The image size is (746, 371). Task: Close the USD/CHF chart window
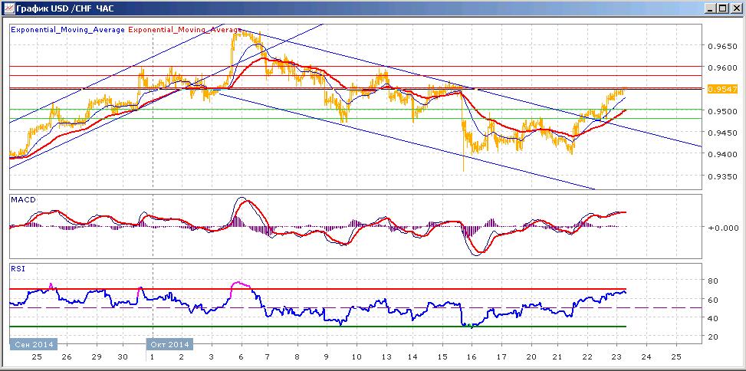734,8
